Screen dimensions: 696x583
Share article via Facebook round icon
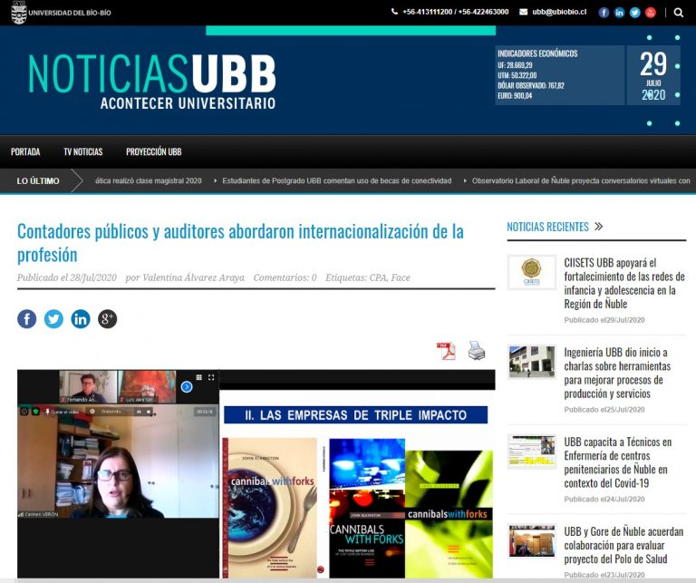click(x=26, y=319)
